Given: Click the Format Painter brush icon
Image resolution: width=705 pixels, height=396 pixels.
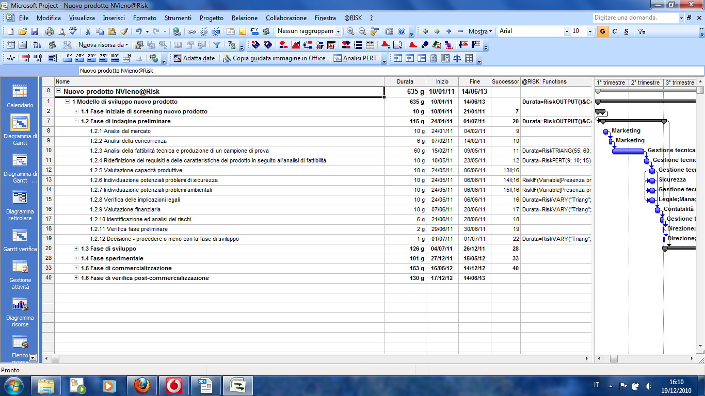Looking at the screenshot, I should 124,31.
